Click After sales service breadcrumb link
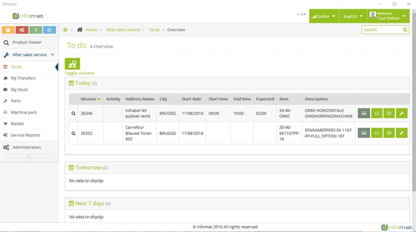Image resolution: width=416 pixels, height=232 pixels. [123, 30]
